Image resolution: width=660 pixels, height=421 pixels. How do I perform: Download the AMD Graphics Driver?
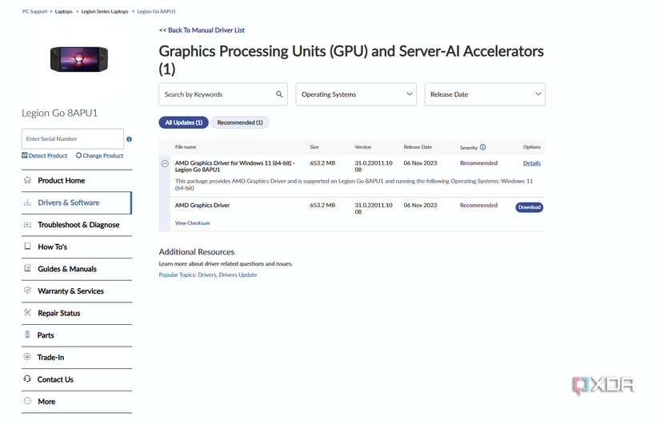pyautogui.click(x=529, y=207)
